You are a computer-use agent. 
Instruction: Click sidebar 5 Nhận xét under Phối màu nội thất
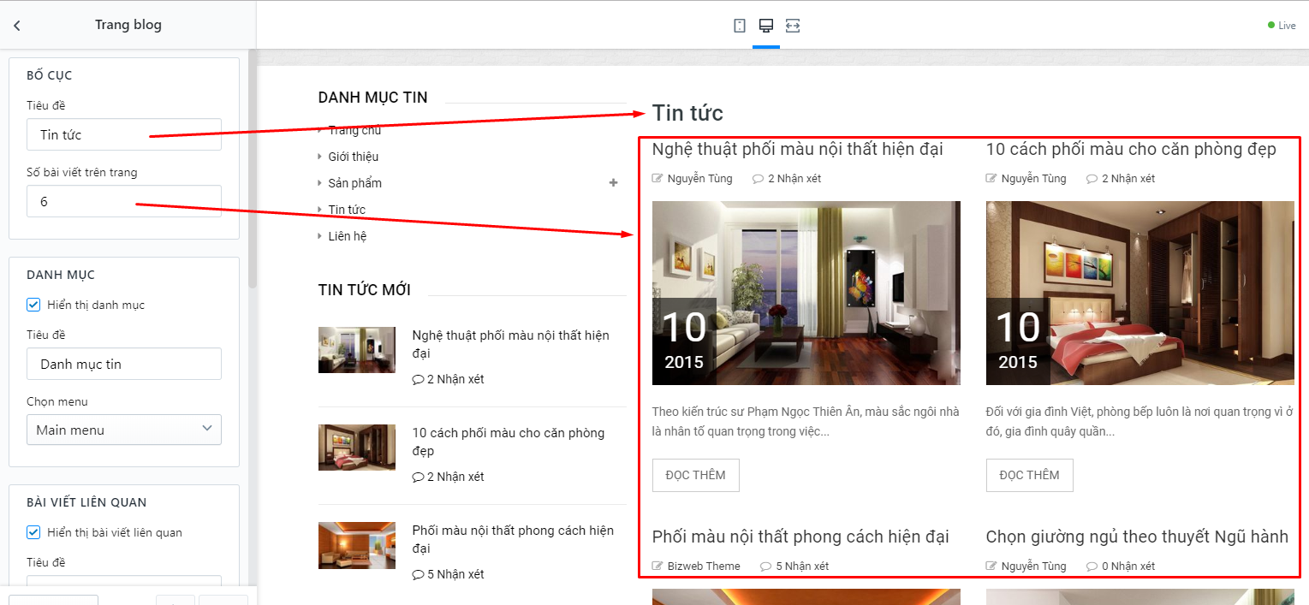click(448, 574)
